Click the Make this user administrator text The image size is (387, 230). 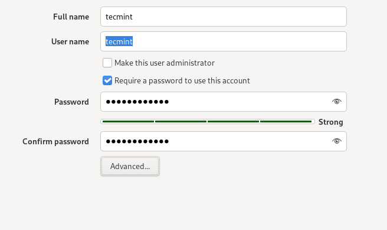point(165,63)
